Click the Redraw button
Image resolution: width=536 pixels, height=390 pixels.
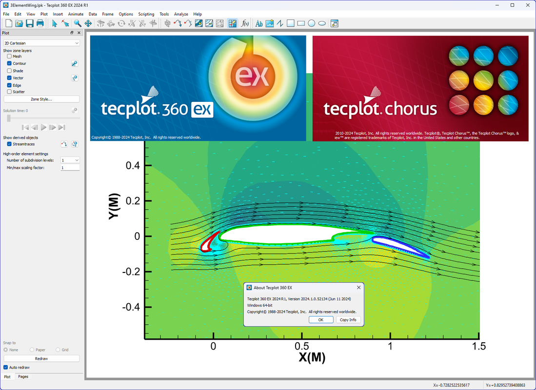pyautogui.click(x=41, y=358)
